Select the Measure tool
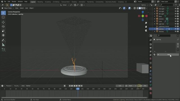Image resolution: width=180 pixels, height=101 pixels. pyautogui.click(x=3, y=45)
